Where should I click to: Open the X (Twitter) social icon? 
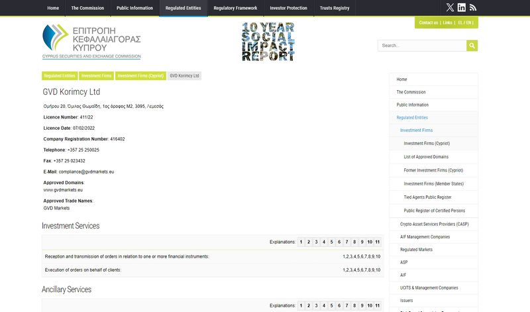pyautogui.click(x=450, y=7)
